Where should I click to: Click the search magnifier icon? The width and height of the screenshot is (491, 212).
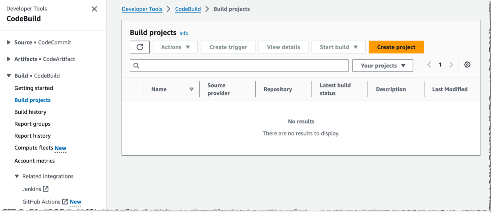[x=136, y=65]
